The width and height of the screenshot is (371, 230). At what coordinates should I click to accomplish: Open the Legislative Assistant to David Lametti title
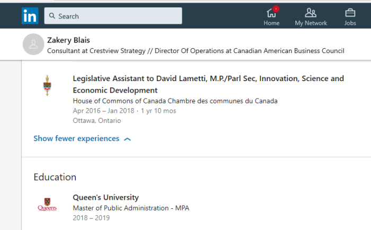pos(208,84)
